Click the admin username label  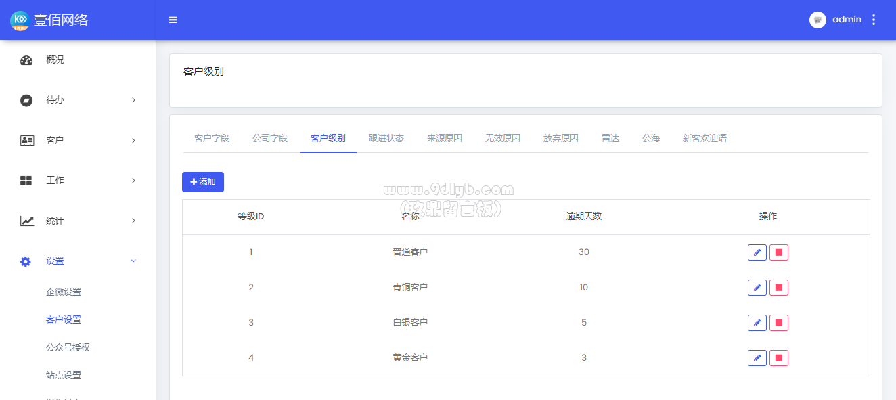point(847,20)
